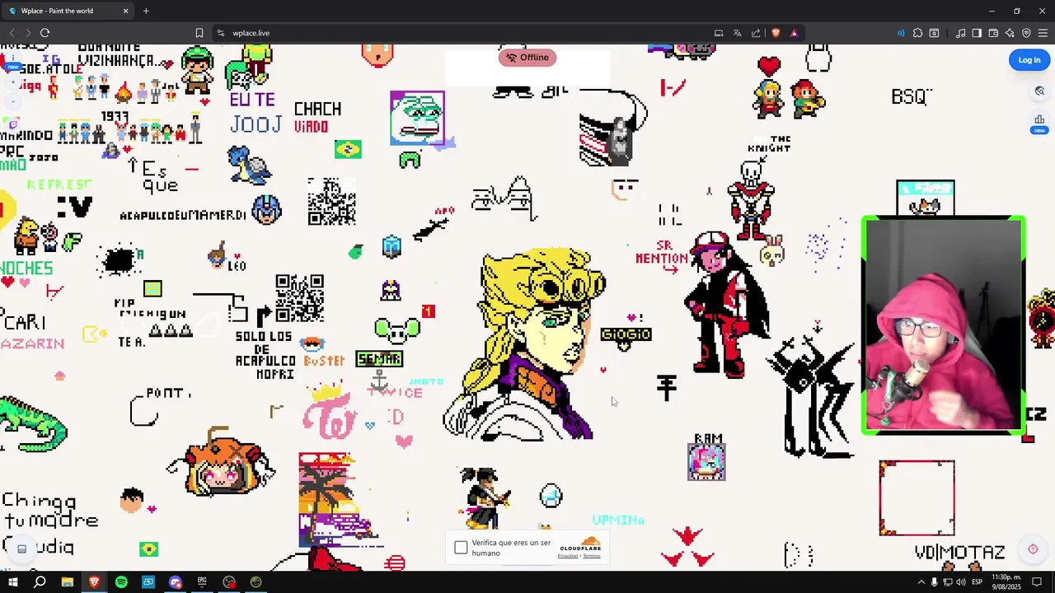Open the browser hamburger menu
The image size is (1055, 593).
(x=1043, y=33)
